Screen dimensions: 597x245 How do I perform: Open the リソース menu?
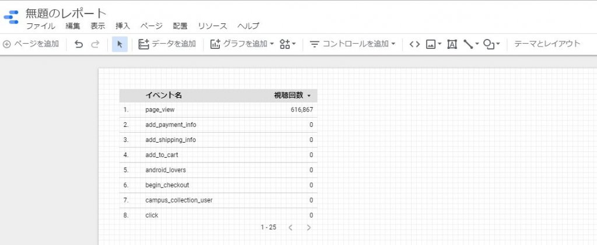[212, 26]
